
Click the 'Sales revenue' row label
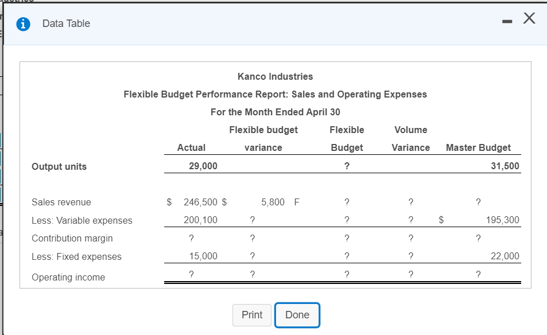tap(61, 202)
